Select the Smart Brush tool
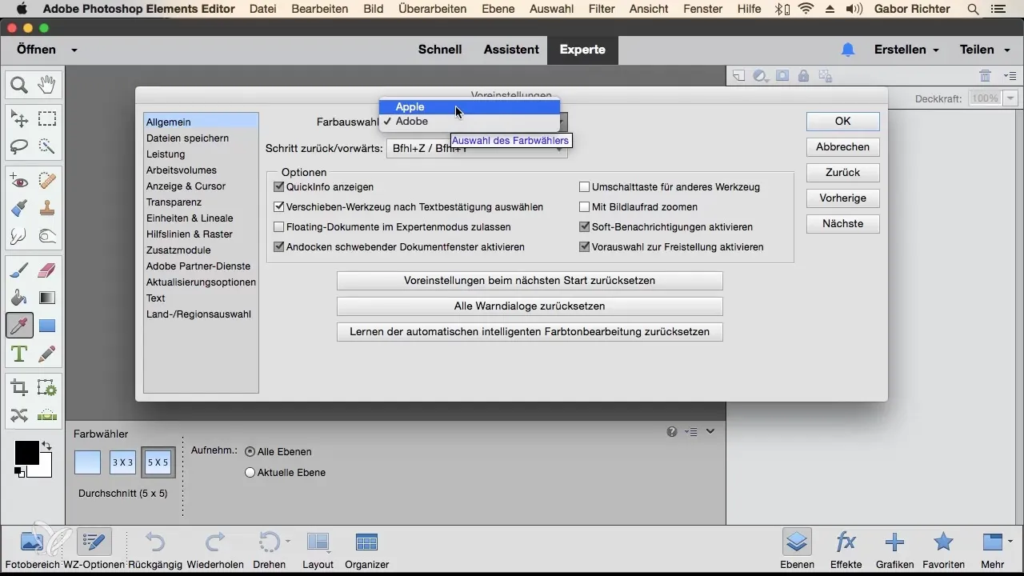 pyautogui.click(x=19, y=209)
